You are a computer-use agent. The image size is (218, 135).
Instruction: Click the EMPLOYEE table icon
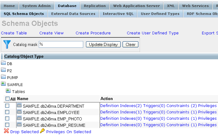tap(19, 112)
